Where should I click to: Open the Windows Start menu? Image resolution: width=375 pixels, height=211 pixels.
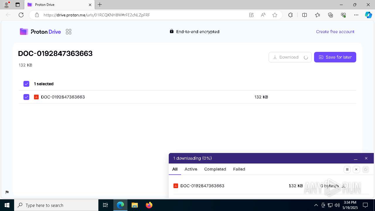7,205
